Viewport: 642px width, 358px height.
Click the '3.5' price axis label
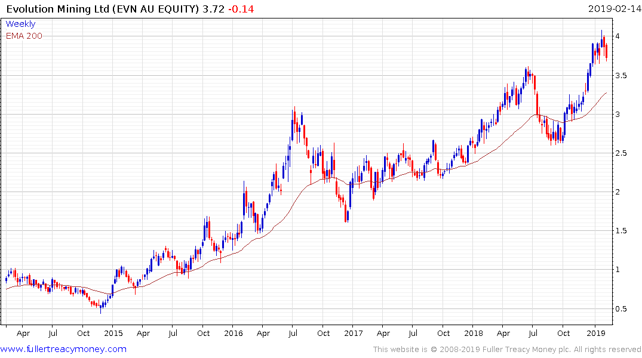(621, 76)
